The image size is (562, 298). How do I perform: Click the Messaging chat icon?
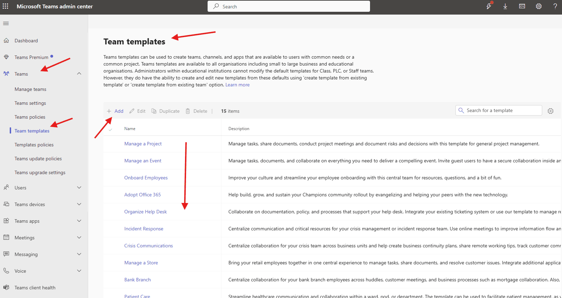pos(6,254)
